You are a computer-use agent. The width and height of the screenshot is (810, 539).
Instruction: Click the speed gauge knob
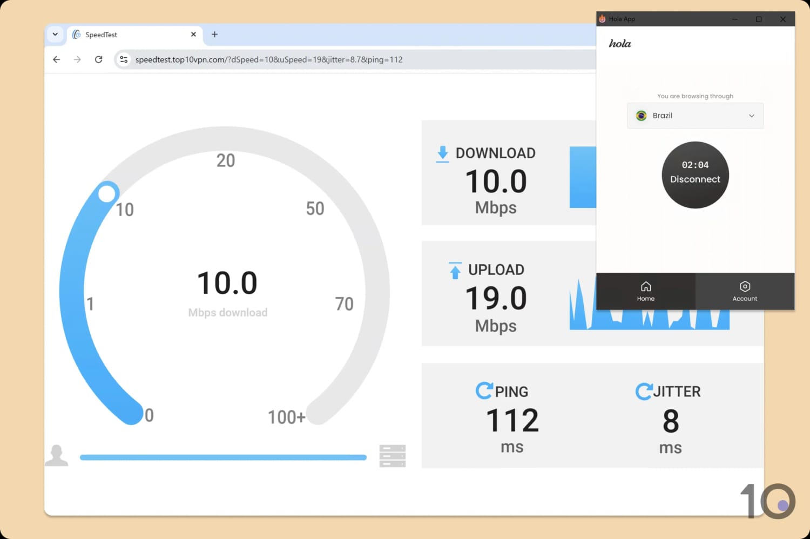[x=107, y=193]
